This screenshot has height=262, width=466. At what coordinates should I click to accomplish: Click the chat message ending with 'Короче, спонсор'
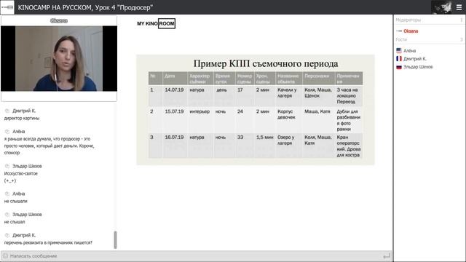pos(49,146)
